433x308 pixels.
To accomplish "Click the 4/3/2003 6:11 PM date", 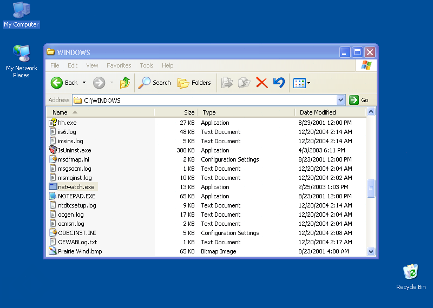I will (322, 150).
